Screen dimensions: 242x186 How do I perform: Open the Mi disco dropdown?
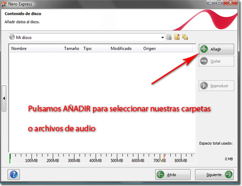click(x=87, y=37)
